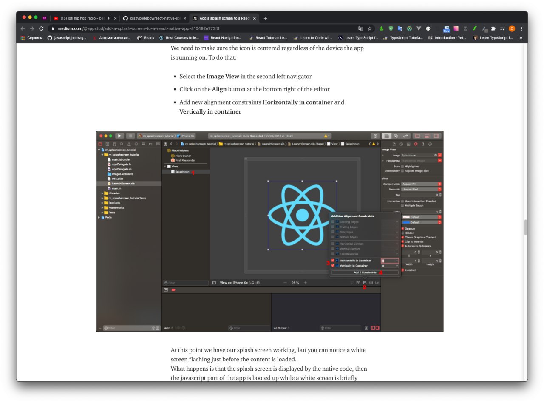This screenshot has height=403, width=544.
Task: Click the green lightning bolt extension
Action: click(x=475, y=28)
